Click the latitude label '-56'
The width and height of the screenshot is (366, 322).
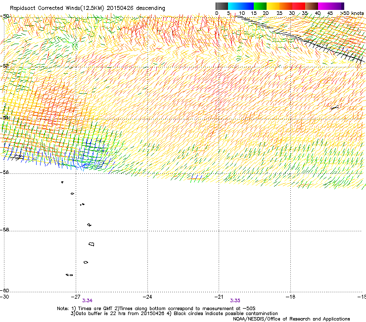[5, 172]
